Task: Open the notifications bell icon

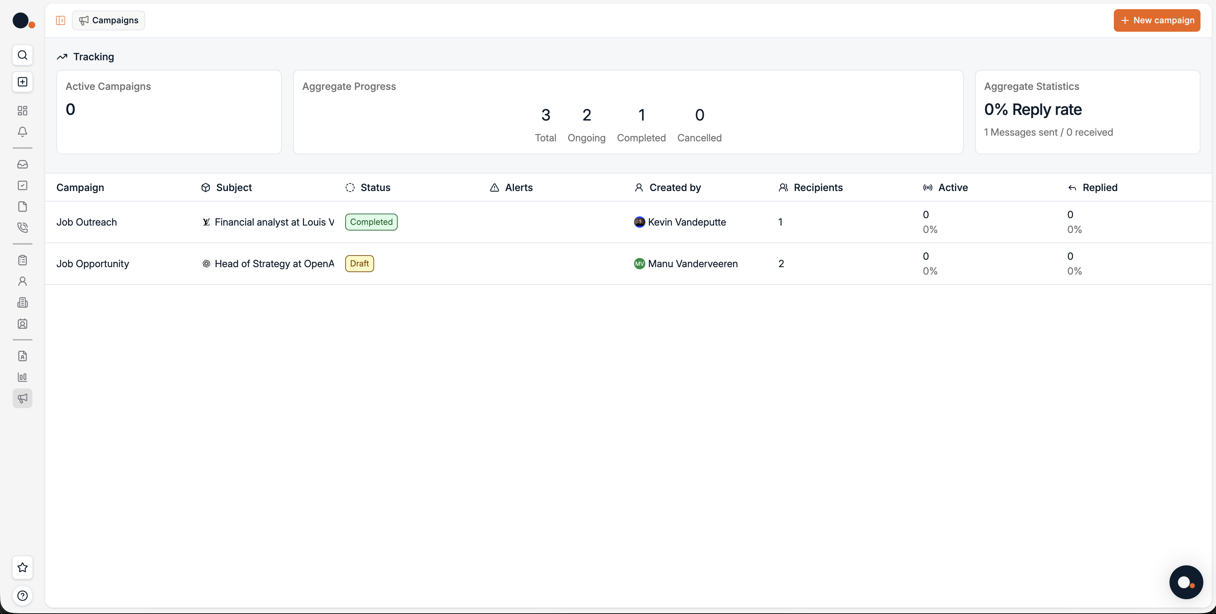Action: click(x=22, y=131)
